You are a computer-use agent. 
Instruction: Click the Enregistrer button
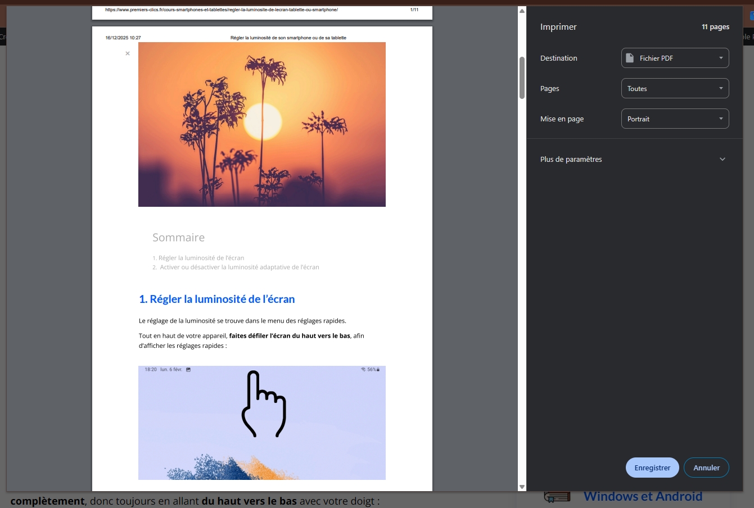pos(652,468)
